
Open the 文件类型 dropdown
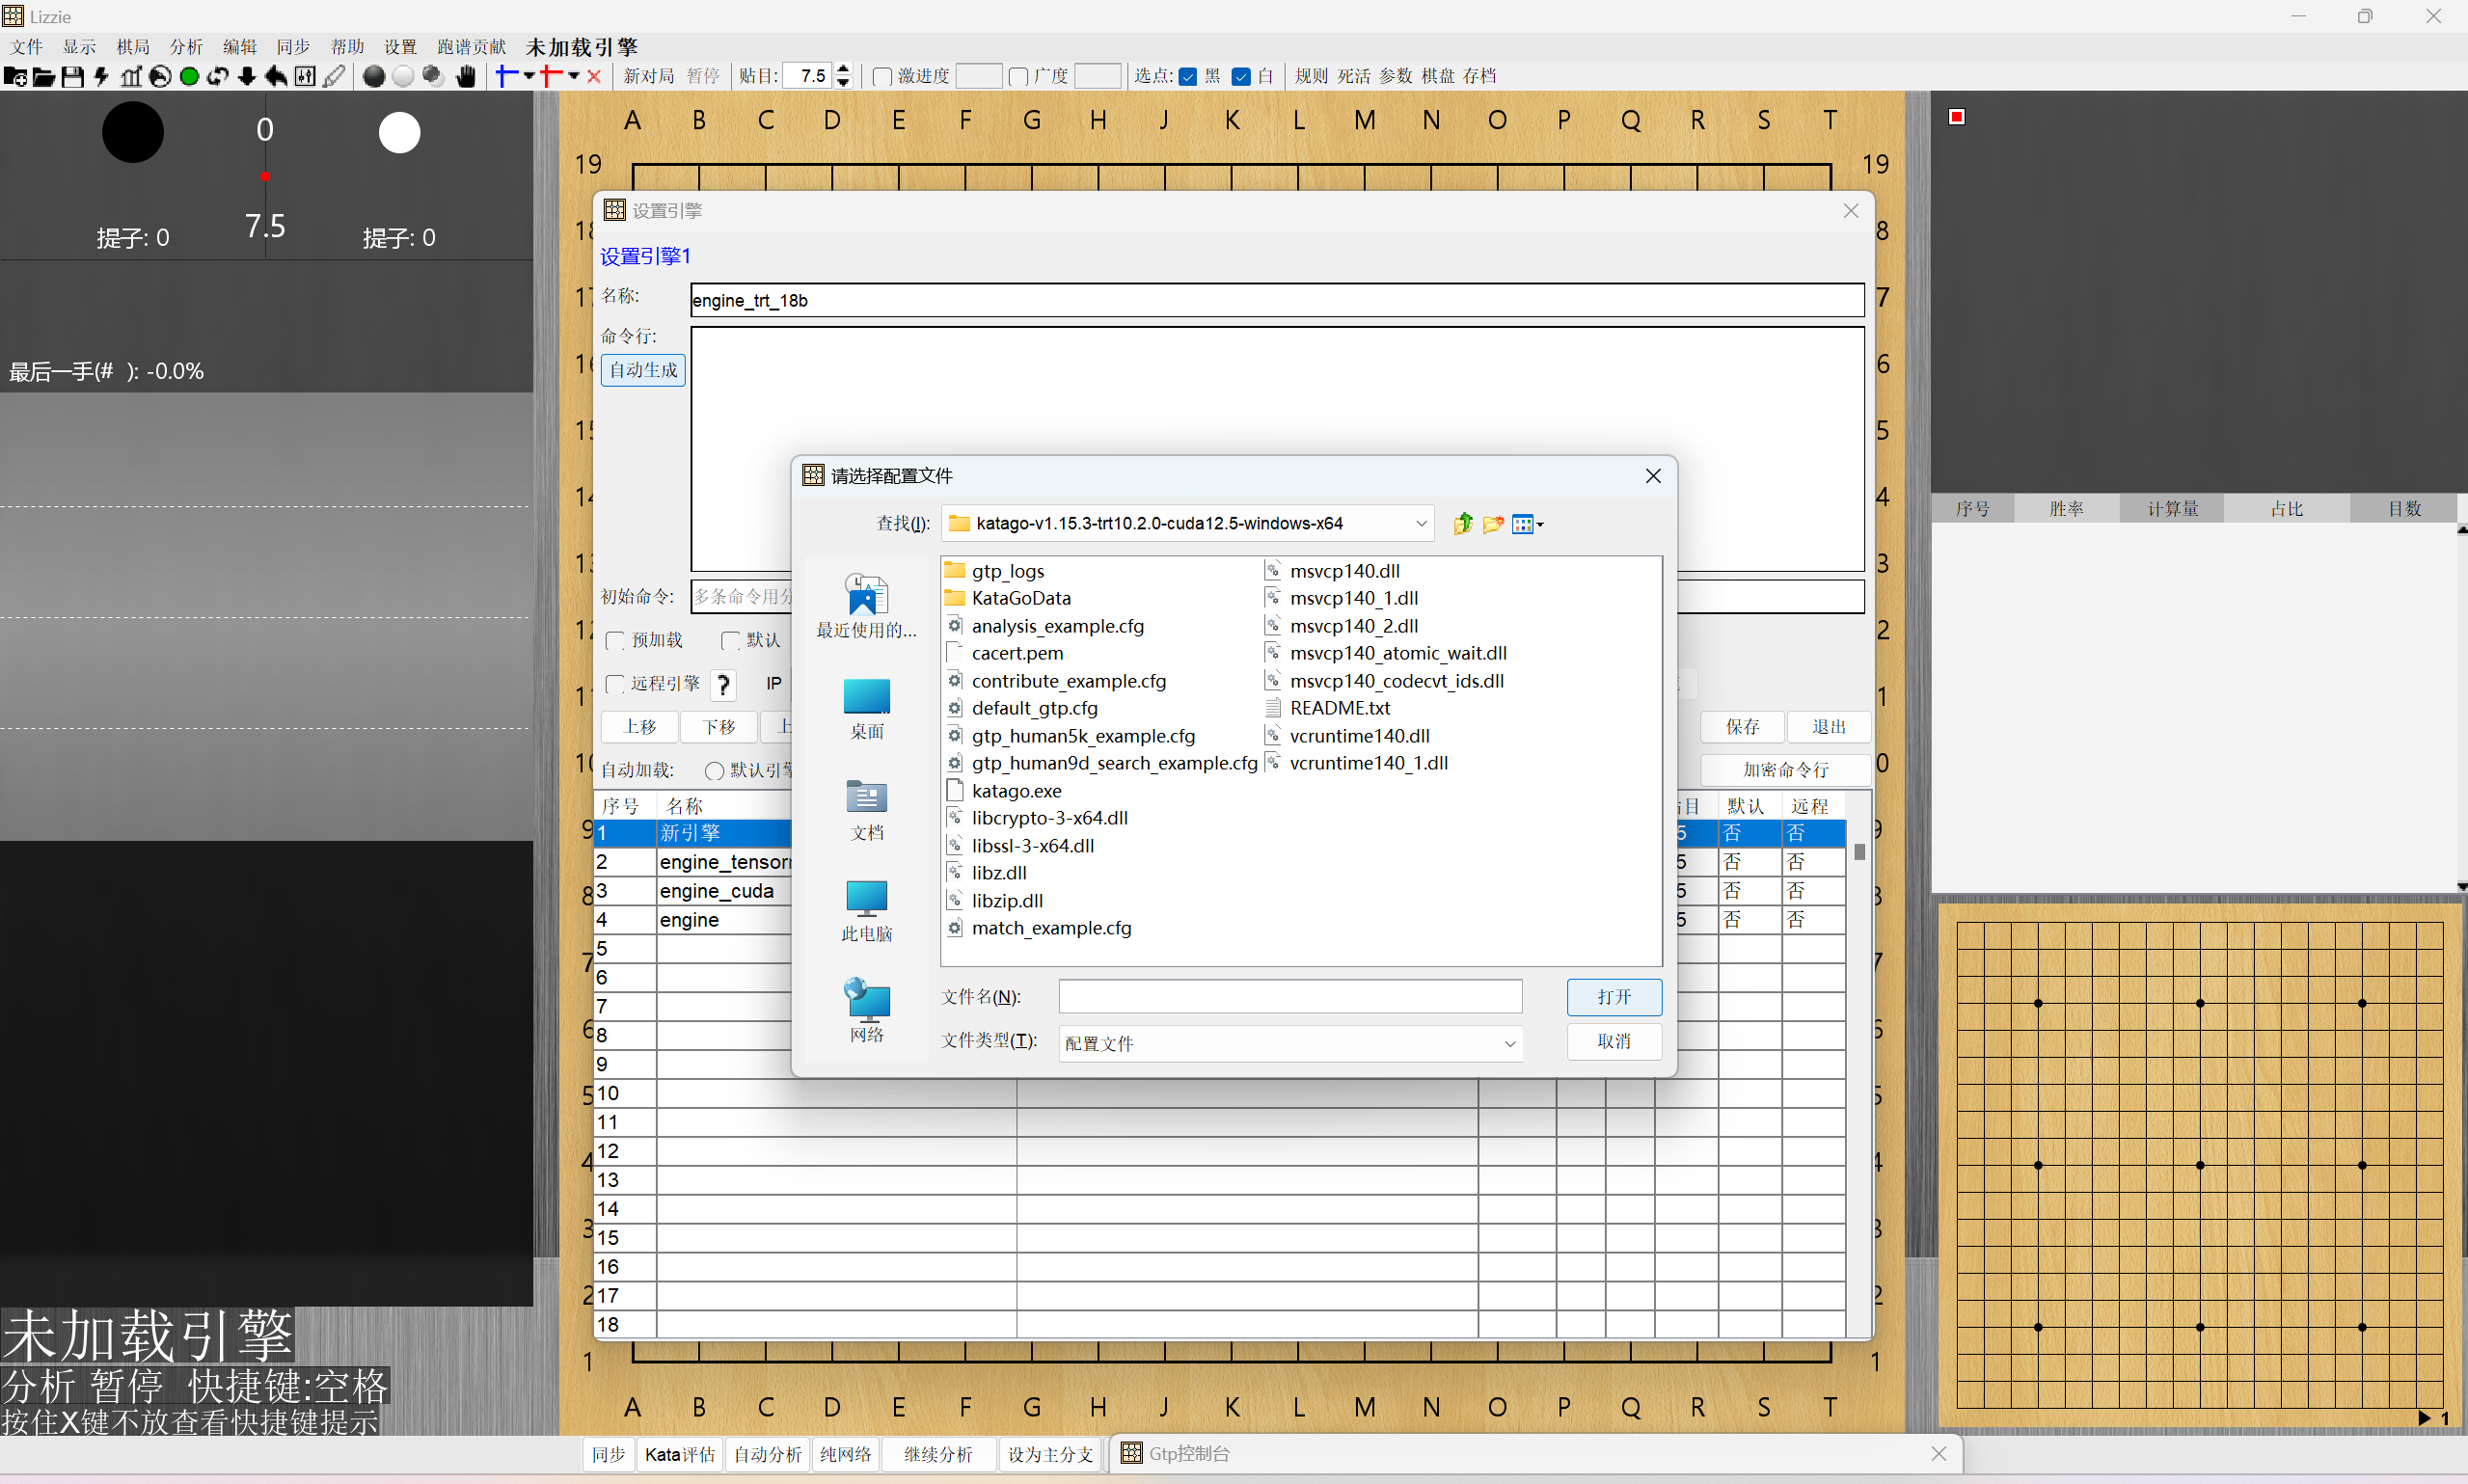pyautogui.click(x=1509, y=1043)
